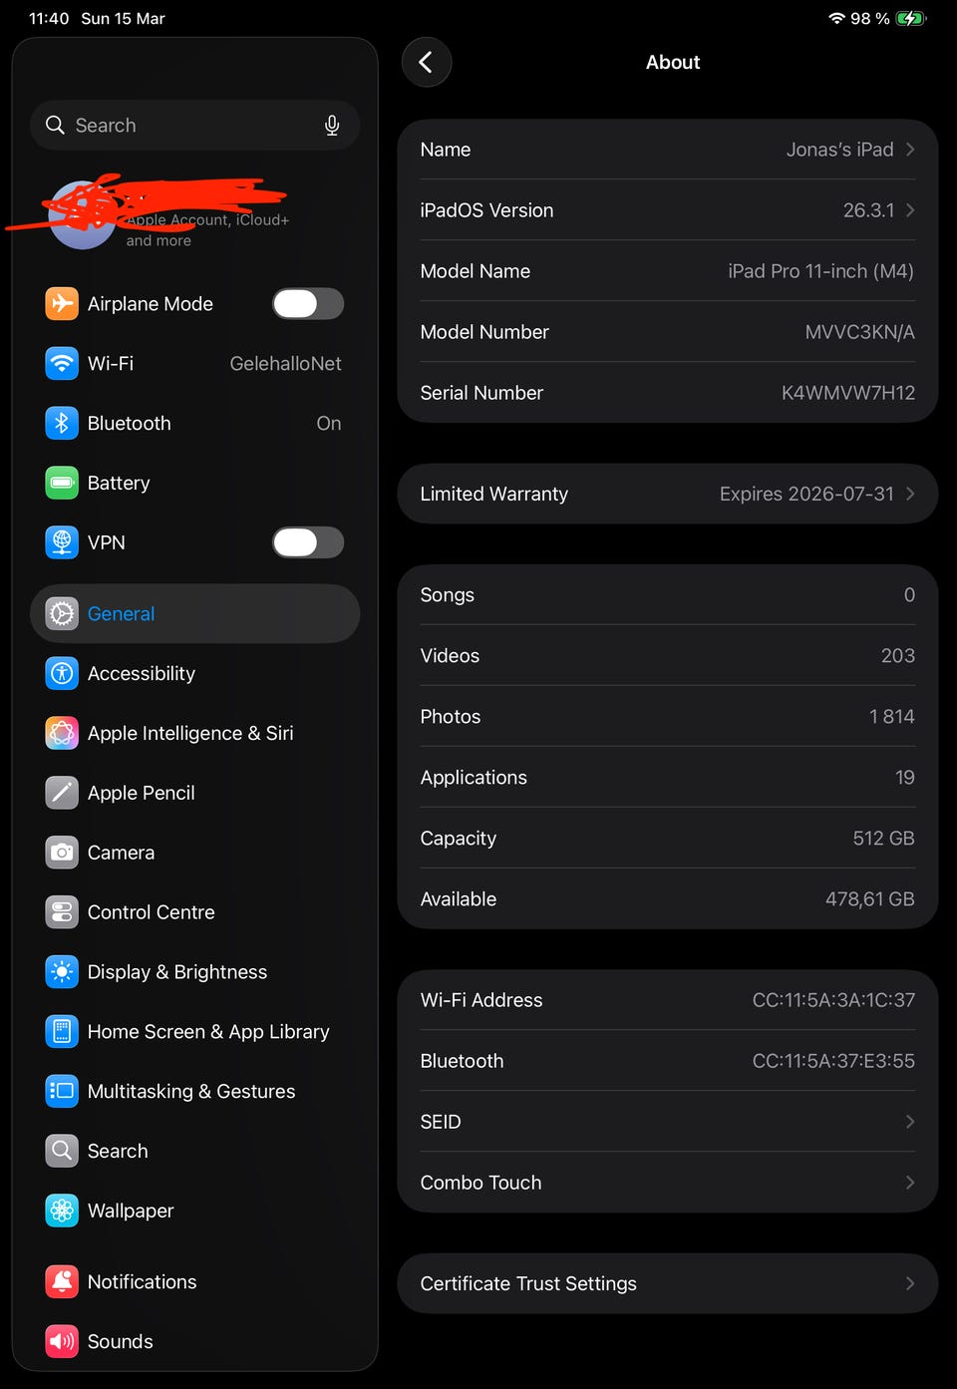Image resolution: width=957 pixels, height=1389 pixels.
Task: Tap the General gear icon
Action: coord(62,613)
